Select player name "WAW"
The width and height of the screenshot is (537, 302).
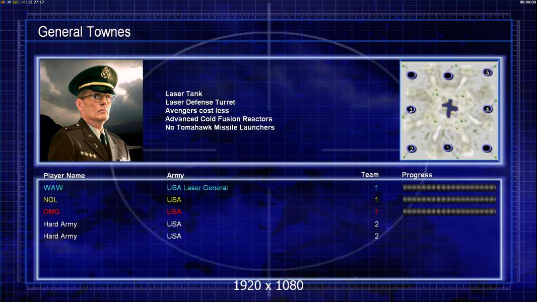tap(53, 188)
